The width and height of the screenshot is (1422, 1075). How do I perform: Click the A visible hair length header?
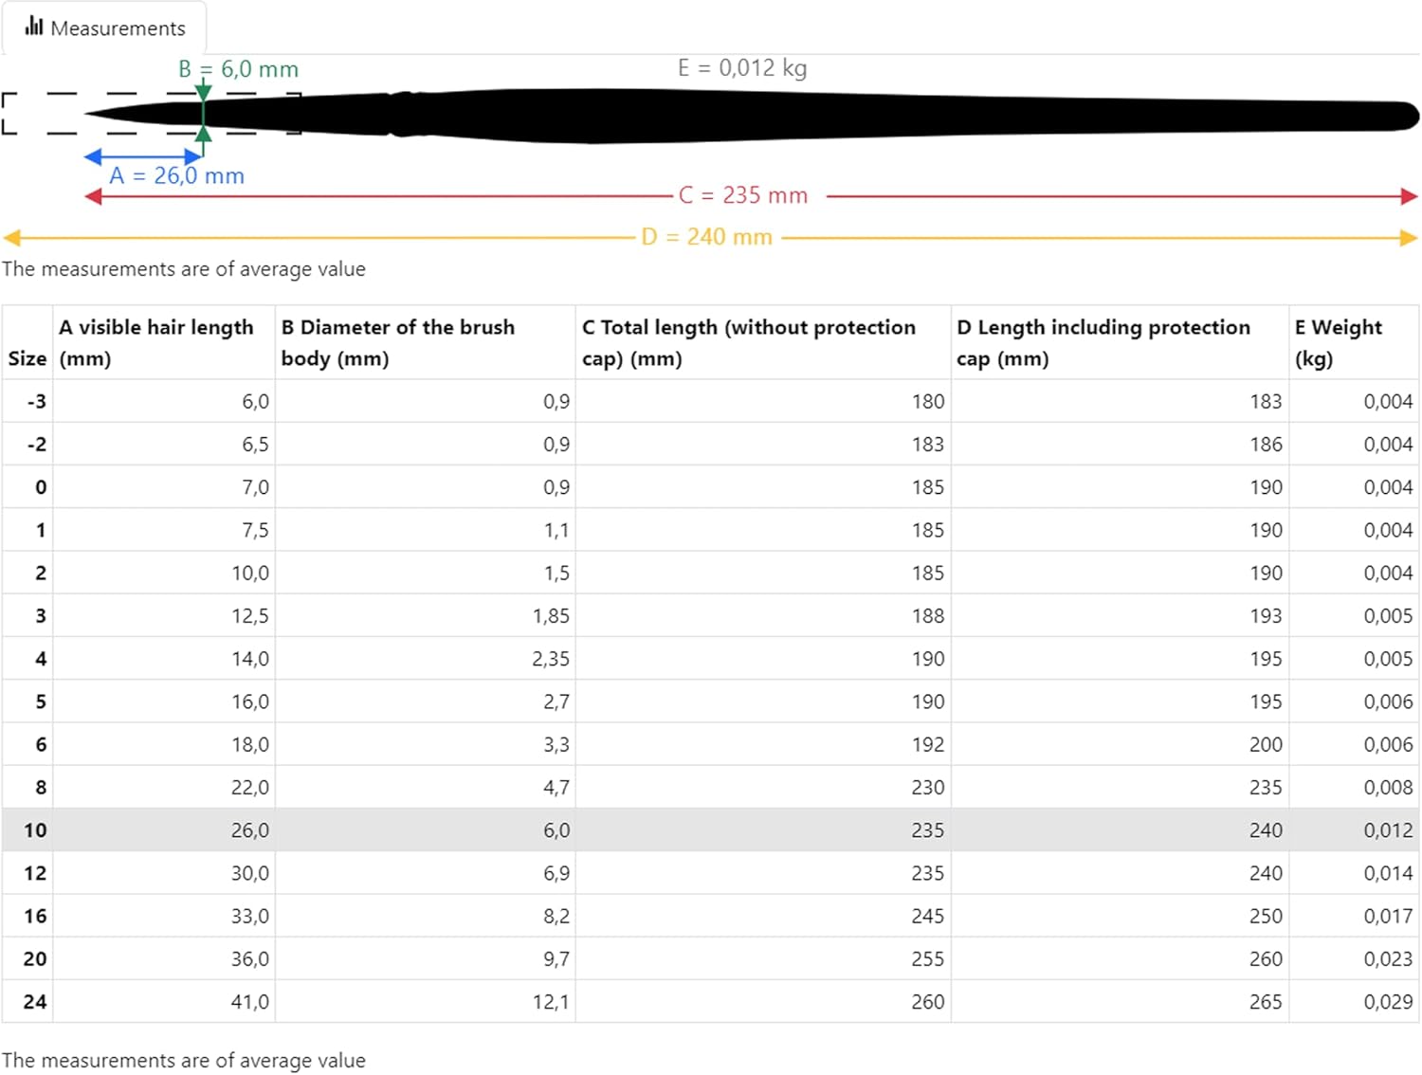(156, 342)
